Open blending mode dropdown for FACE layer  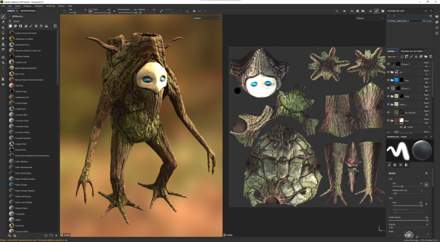[x=427, y=95]
